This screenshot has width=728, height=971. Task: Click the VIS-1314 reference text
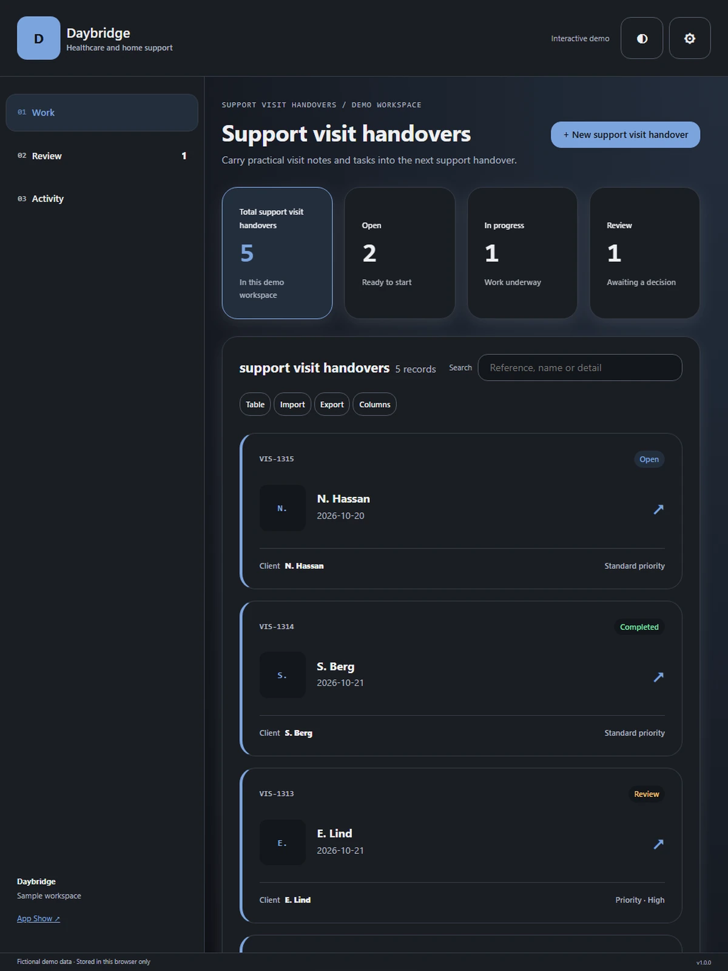[x=277, y=626]
